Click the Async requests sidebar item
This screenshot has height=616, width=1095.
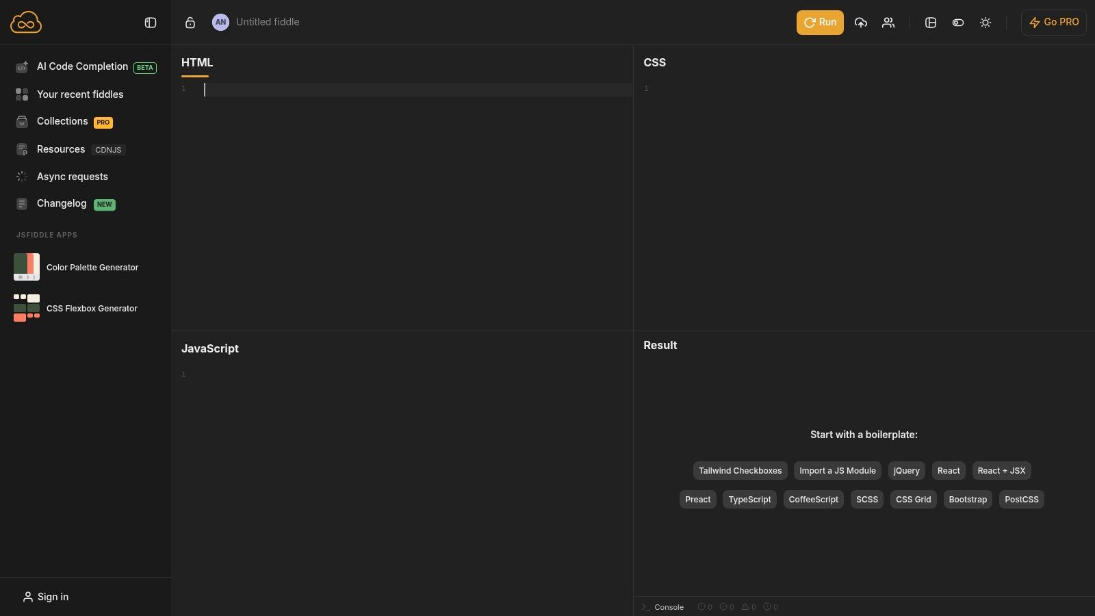coord(72,177)
